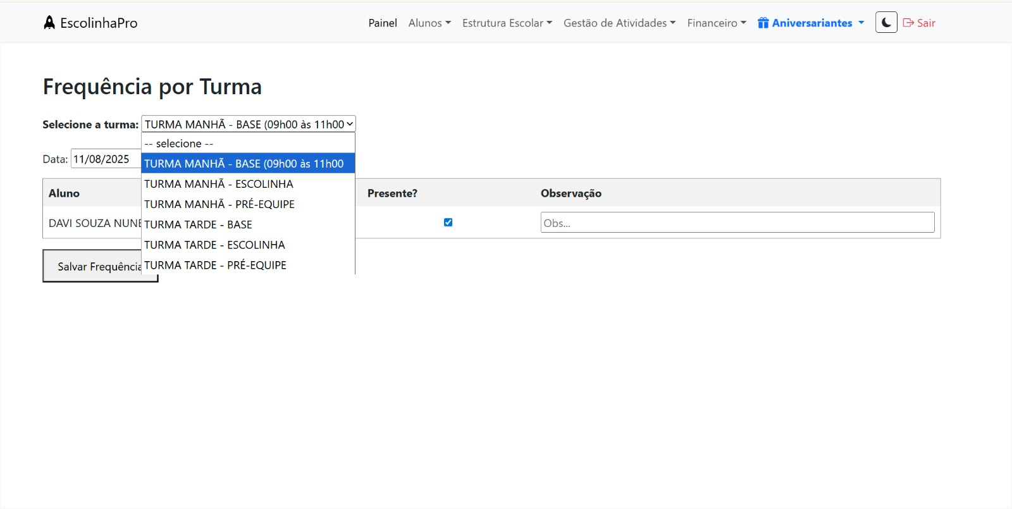Image resolution: width=1012 pixels, height=509 pixels.
Task: Choose TURMA MANHÃ - PRÉ-EQUIPE option
Action: point(219,204)
